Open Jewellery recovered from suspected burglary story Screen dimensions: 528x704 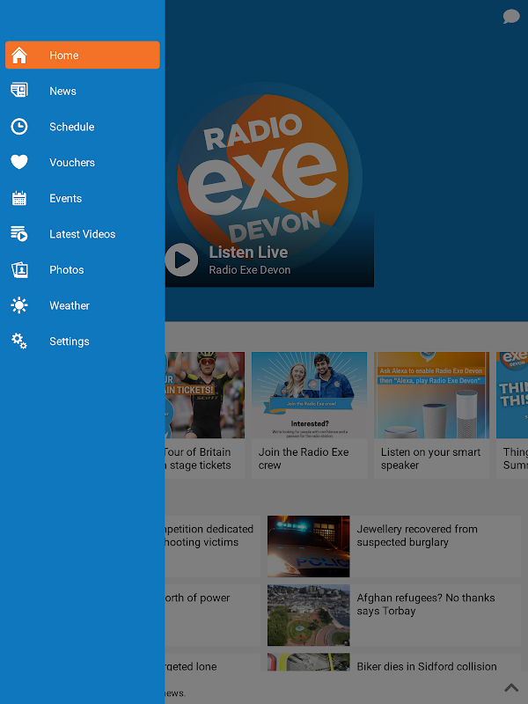[417, 536]
